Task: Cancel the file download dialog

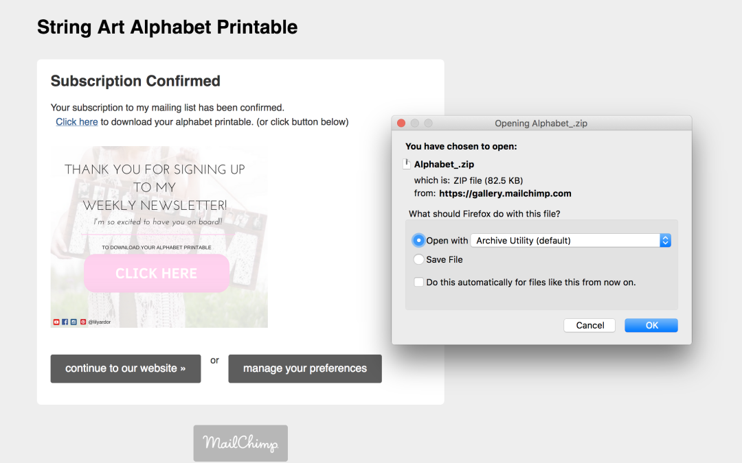Action: 590,325
